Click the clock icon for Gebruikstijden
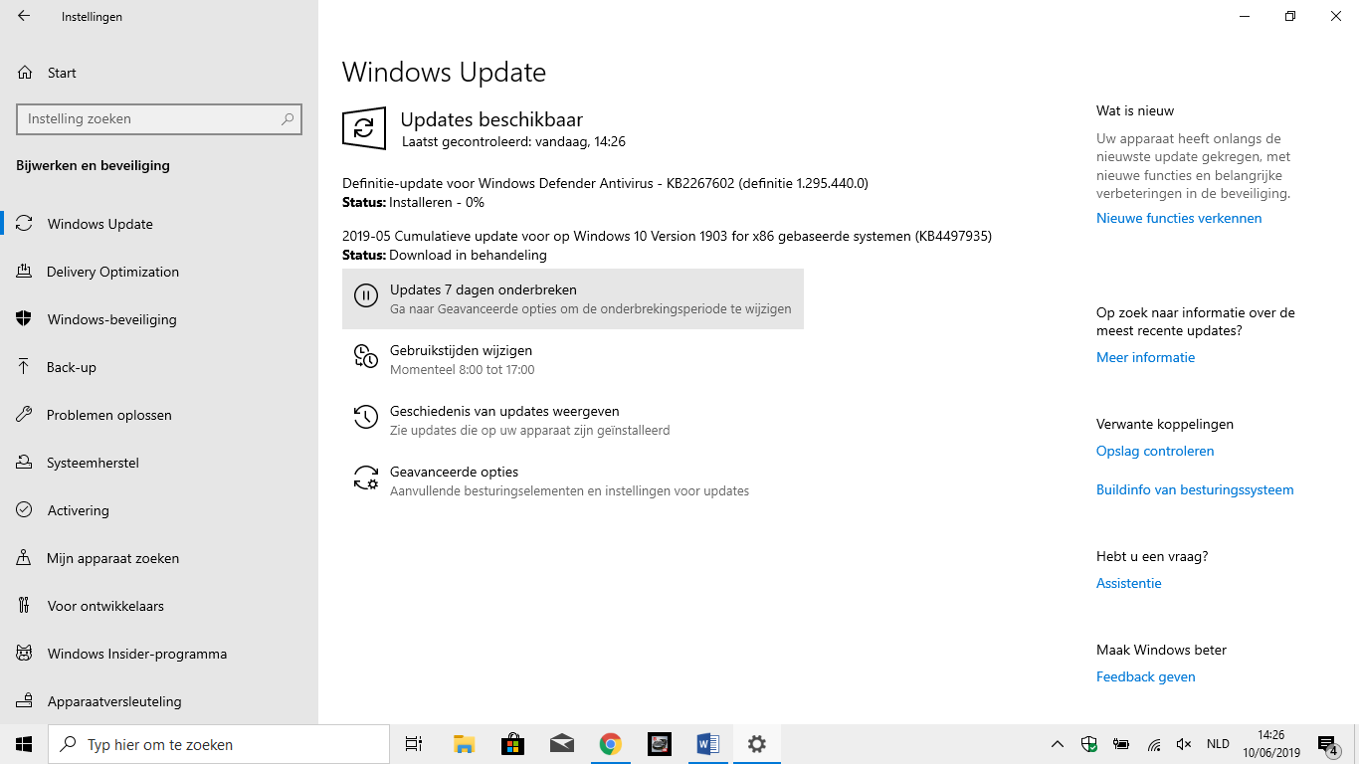Screen dimensions: 1359x764 (366, 356)
